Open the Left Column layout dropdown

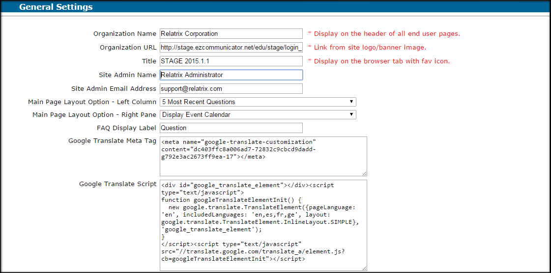pyautogui.click(x=258, y=102)
